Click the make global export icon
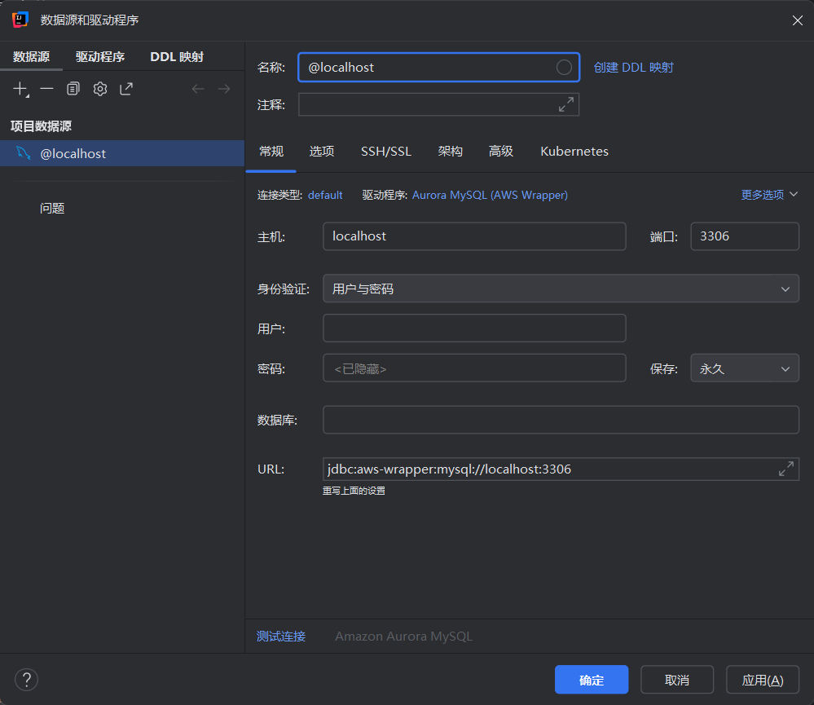 [126, 89]
